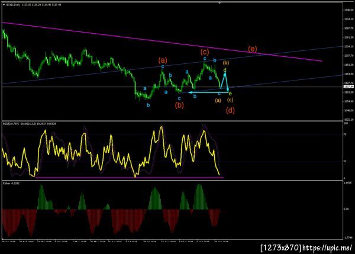Click the 1261.30 price axis value
The image size is (355, 254).
tap(348, 37)
